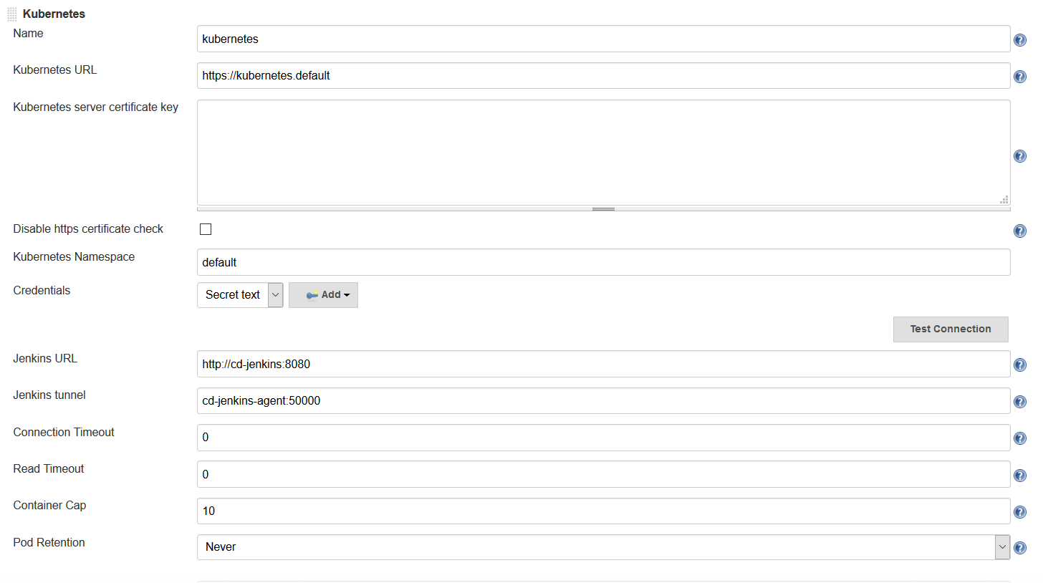Viewport: 1043px width, 583px height.
Task: Open help for Read Timeout
Action: (1020, 475)
